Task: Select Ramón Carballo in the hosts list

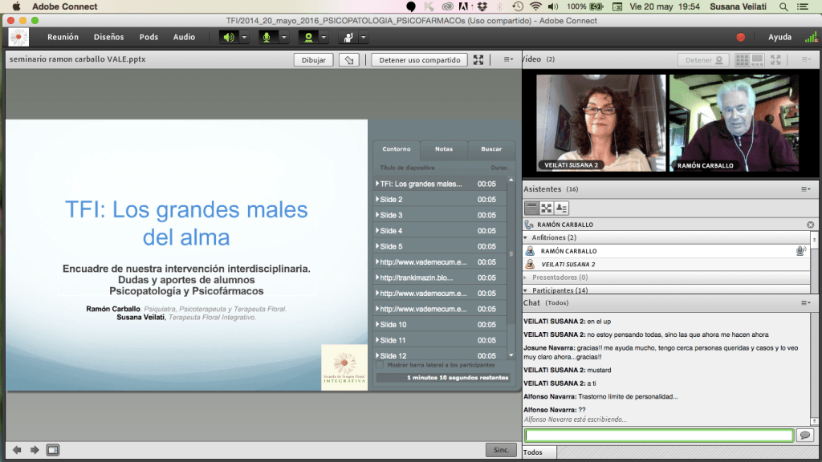Action: pyautogui.click(x=667, y=251)
